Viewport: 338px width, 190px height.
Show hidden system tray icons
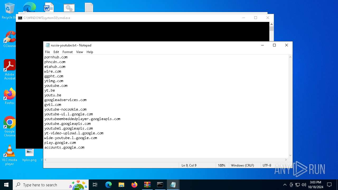pyautogui.click(x=285, y=185)
